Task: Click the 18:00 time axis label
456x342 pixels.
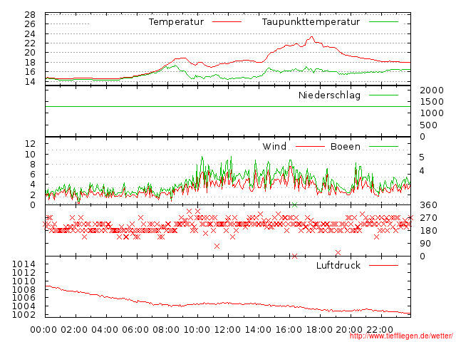Action: (x=319, y=330)
